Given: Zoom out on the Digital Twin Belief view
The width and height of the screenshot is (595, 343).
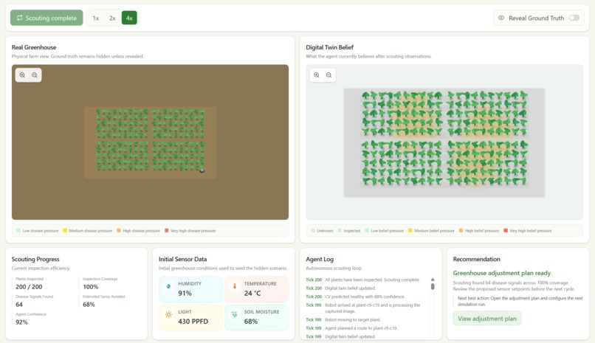Looking at the screenshot, I should pos(329,75).
